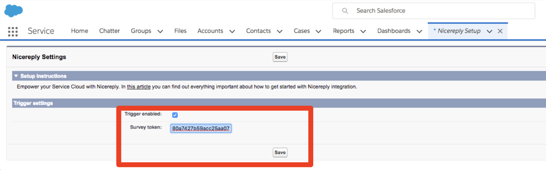The height and width of the screenshot is (170, 546).
Task: Click the top Save button
Action: coord(280,57)
